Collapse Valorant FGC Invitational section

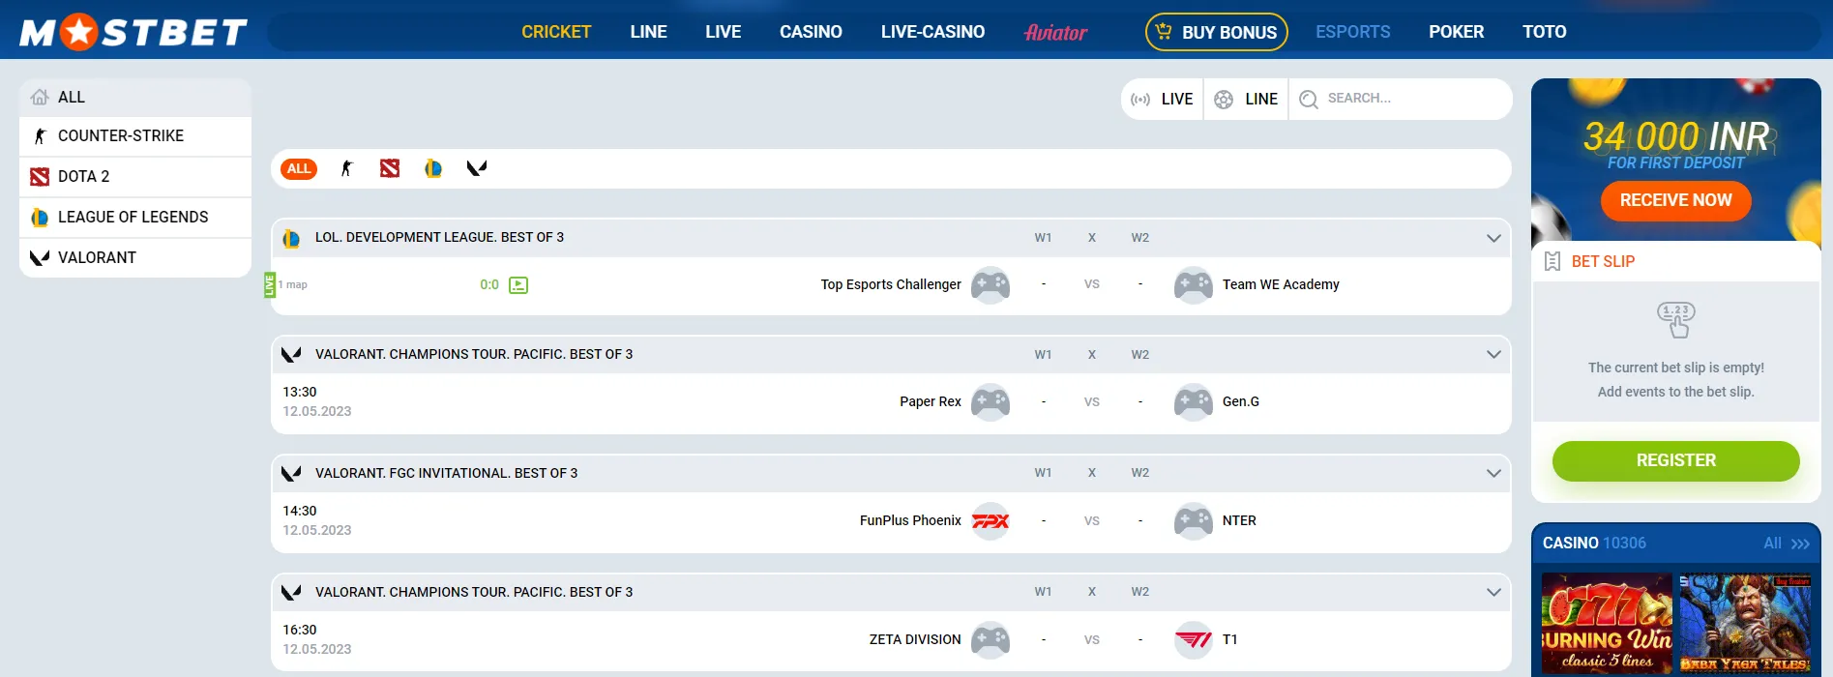tap(1493, 474)
